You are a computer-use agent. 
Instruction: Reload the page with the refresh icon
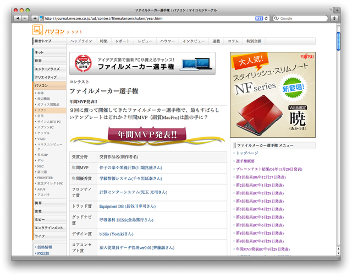[266, 18]
